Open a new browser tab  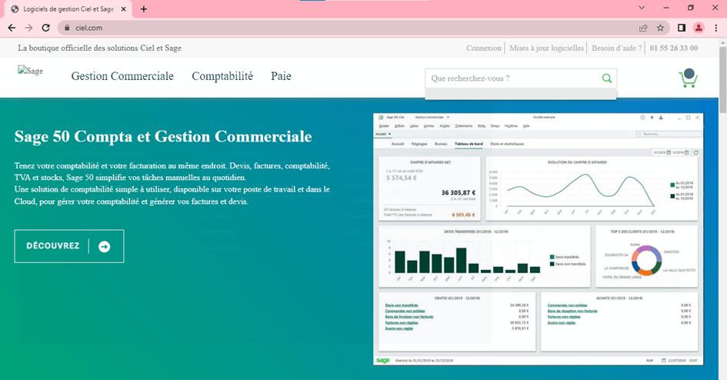click(144, 8)
